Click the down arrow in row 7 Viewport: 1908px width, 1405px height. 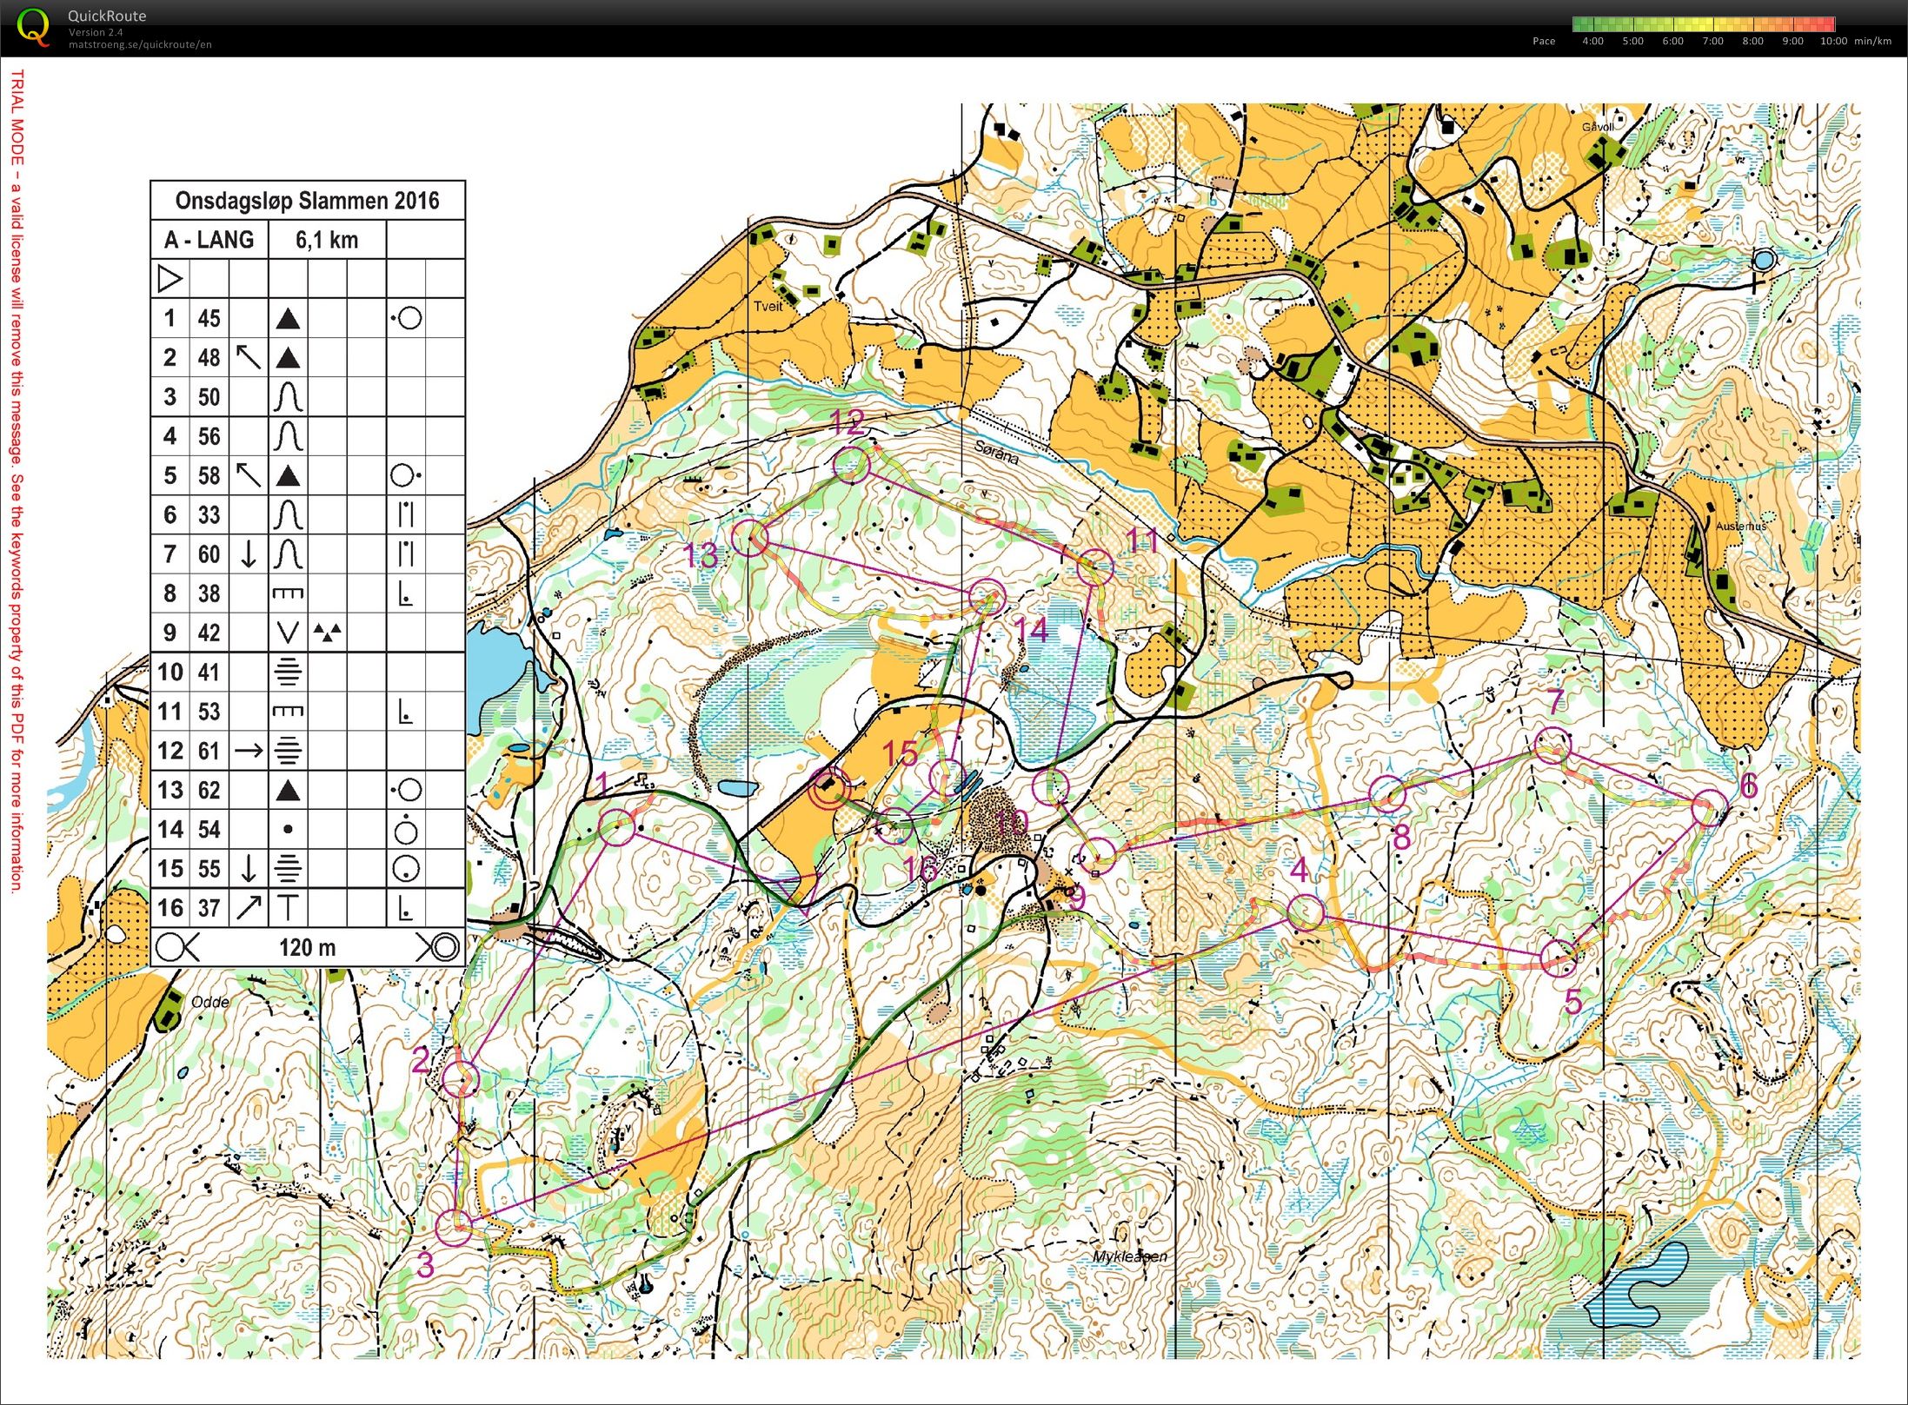point(249,553)
